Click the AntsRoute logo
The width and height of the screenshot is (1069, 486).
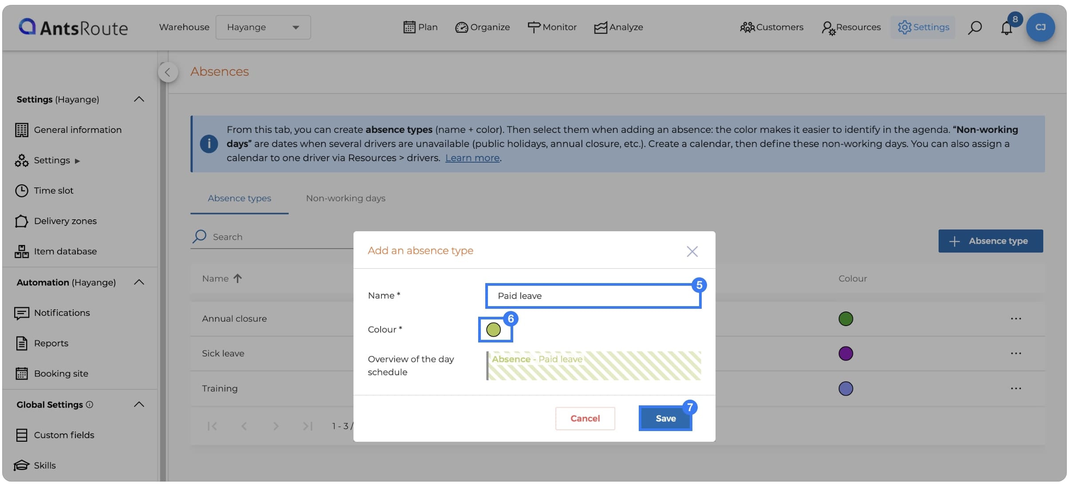73,27
